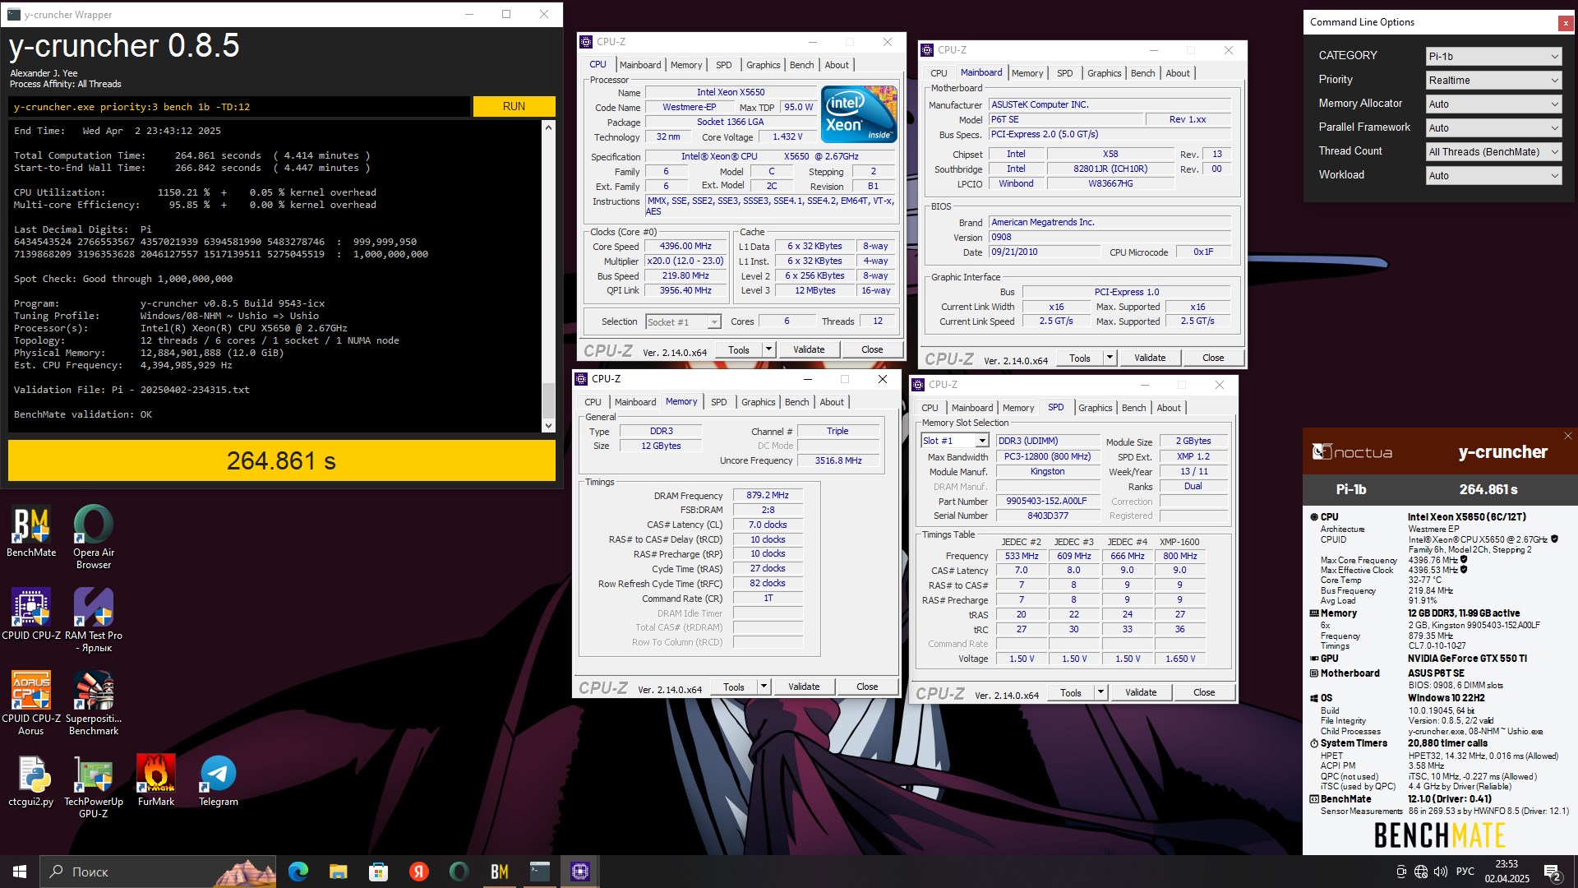The image size is (1578, 888).
Task: Open File Explorer from the taskbar
Action: click(338, 872)
